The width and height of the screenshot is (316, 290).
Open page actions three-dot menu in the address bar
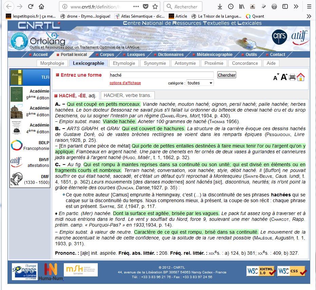pyautogui.click(x=136, y=6)
